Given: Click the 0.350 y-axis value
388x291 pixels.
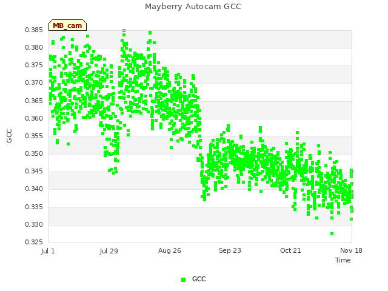Looking at the screenshot, I should point(34,153).
